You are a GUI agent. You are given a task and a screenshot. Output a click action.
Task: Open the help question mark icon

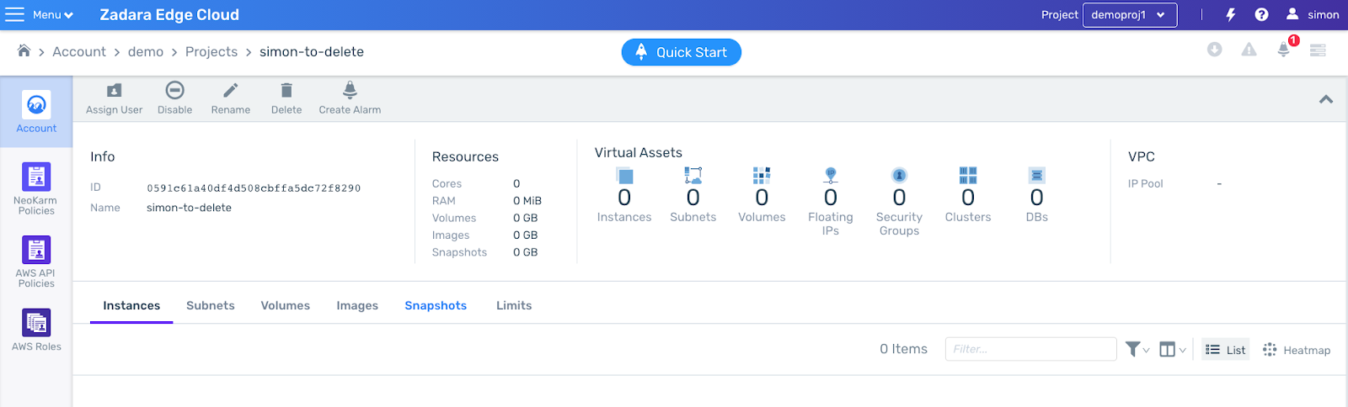(x=1261, y=14)
